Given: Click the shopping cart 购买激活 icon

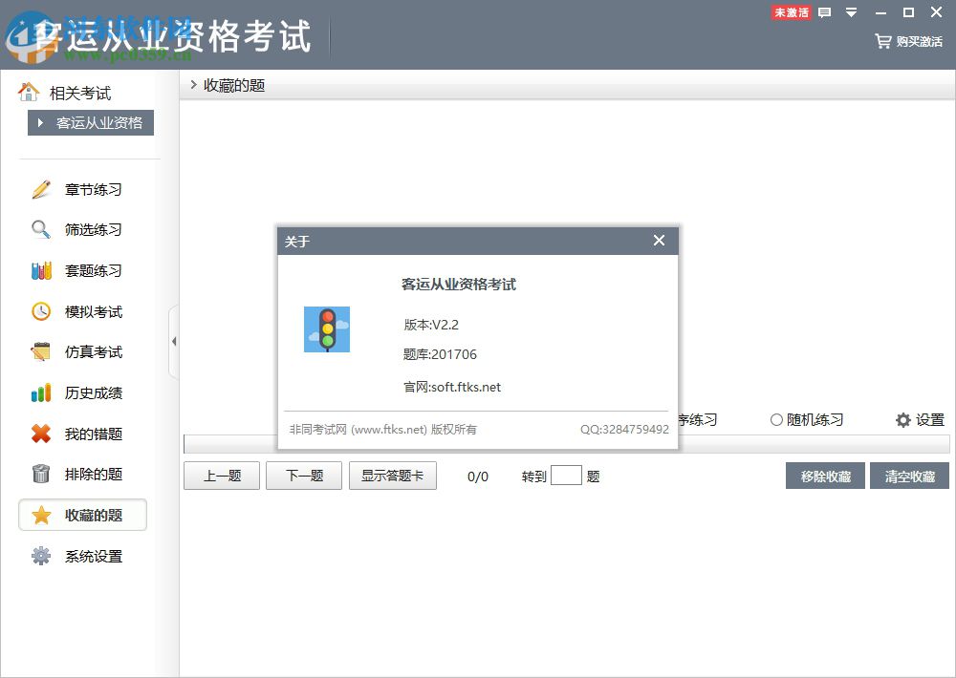Looking at the screenshot, I should (x=881, y=42).
